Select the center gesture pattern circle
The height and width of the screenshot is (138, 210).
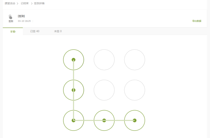click(x=104, y=90)
